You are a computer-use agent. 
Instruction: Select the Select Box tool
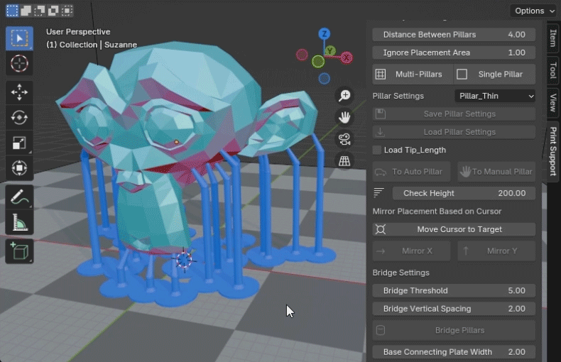(x=19, y=38)
